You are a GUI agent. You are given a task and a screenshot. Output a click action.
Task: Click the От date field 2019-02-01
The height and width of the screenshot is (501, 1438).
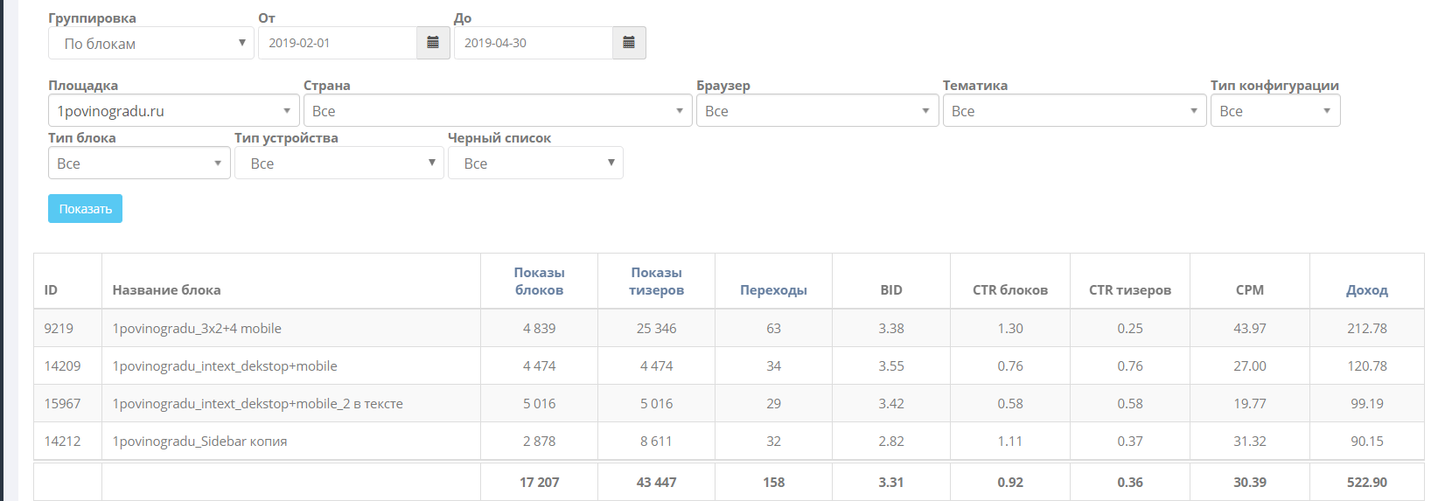tap(338, 43)
